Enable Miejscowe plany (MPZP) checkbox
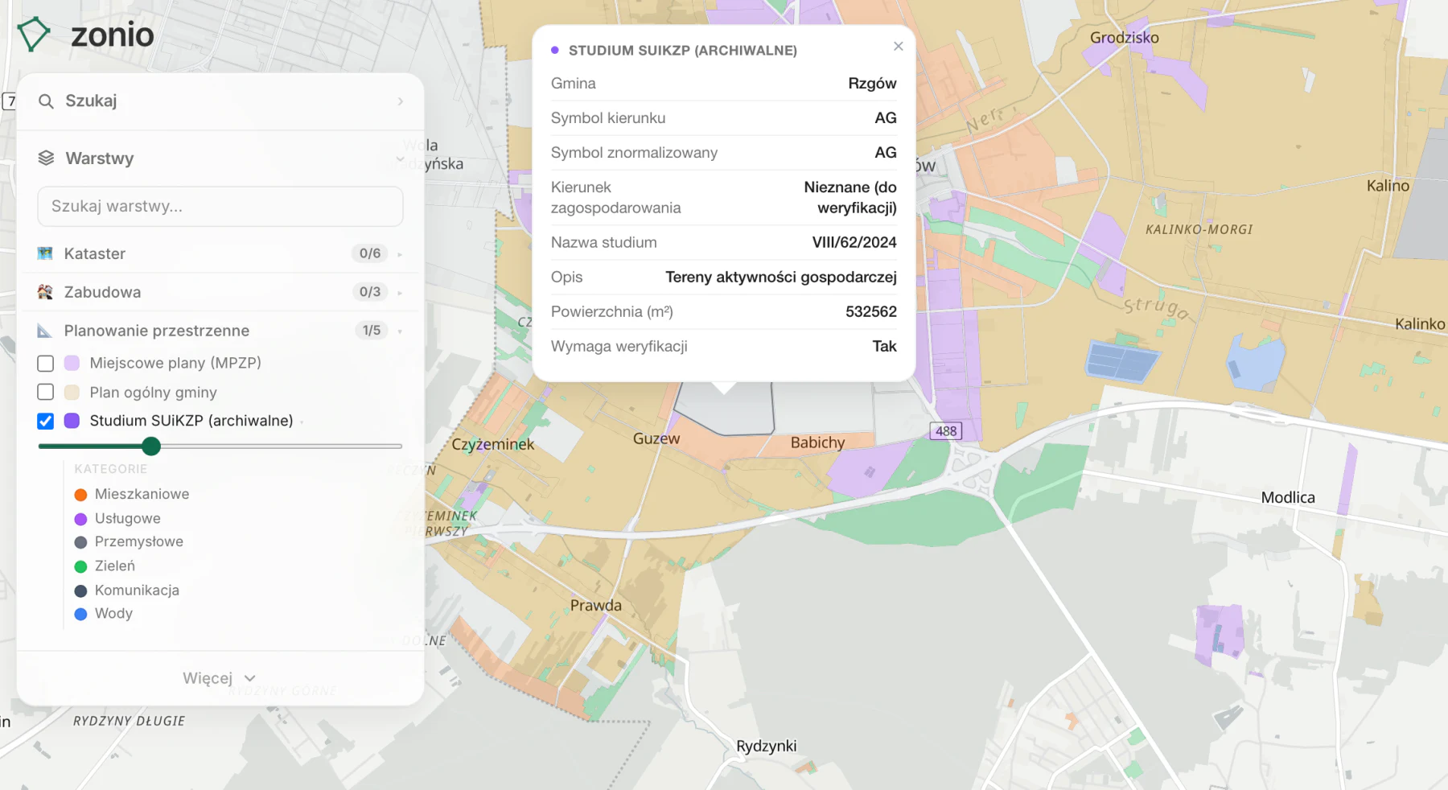Image resolution: width=1448 pixels, height=790 pixels. pos(46,364)
